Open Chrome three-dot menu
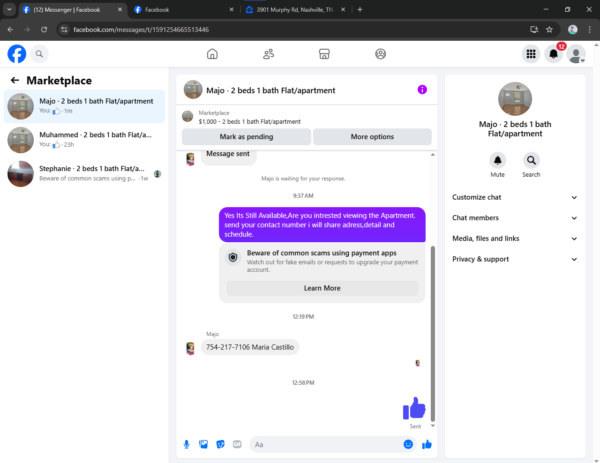The height and width of the screenshot is (463, 600). point(590,30)
